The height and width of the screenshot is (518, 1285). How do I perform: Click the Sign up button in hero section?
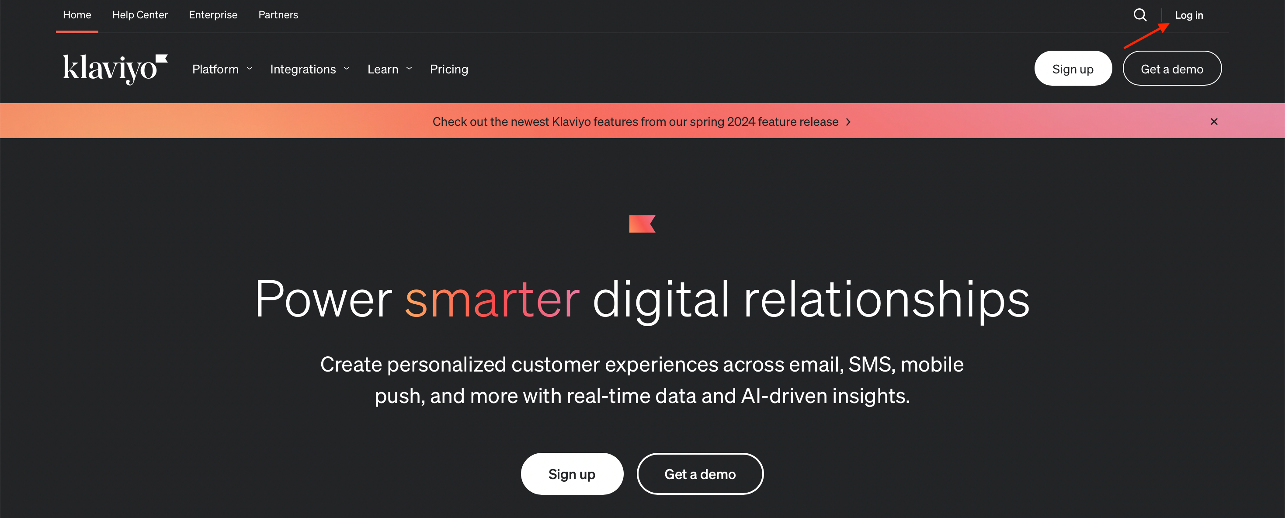(572, 474)
